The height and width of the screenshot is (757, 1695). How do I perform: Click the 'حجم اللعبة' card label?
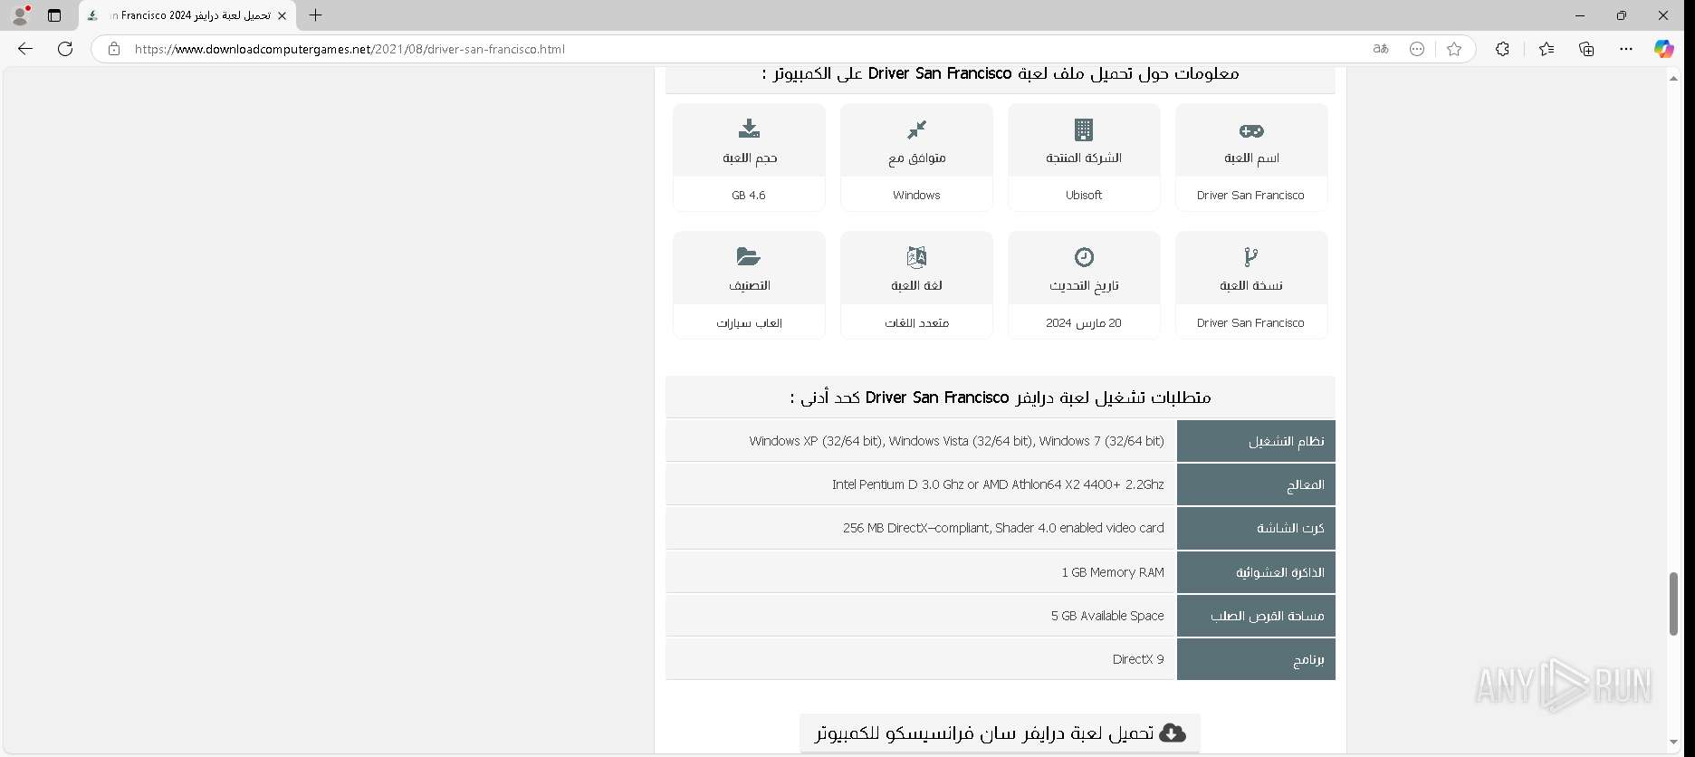749,158
